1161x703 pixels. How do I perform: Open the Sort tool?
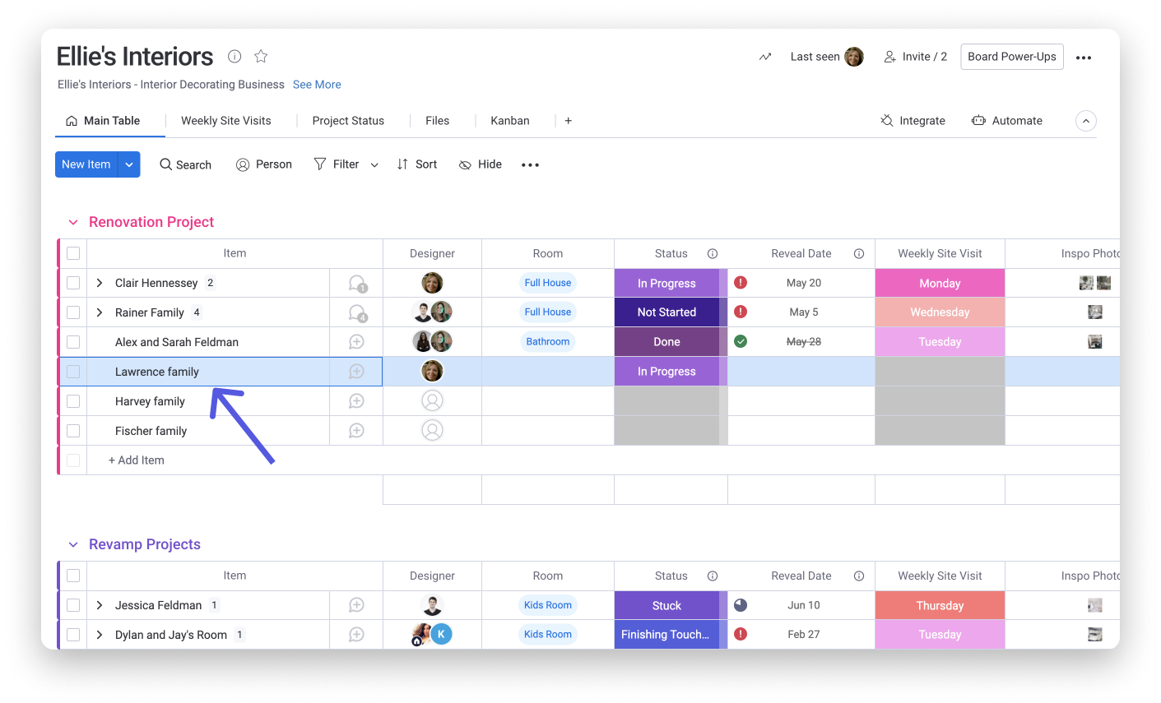pyautogui.click(x=417, y=164)
